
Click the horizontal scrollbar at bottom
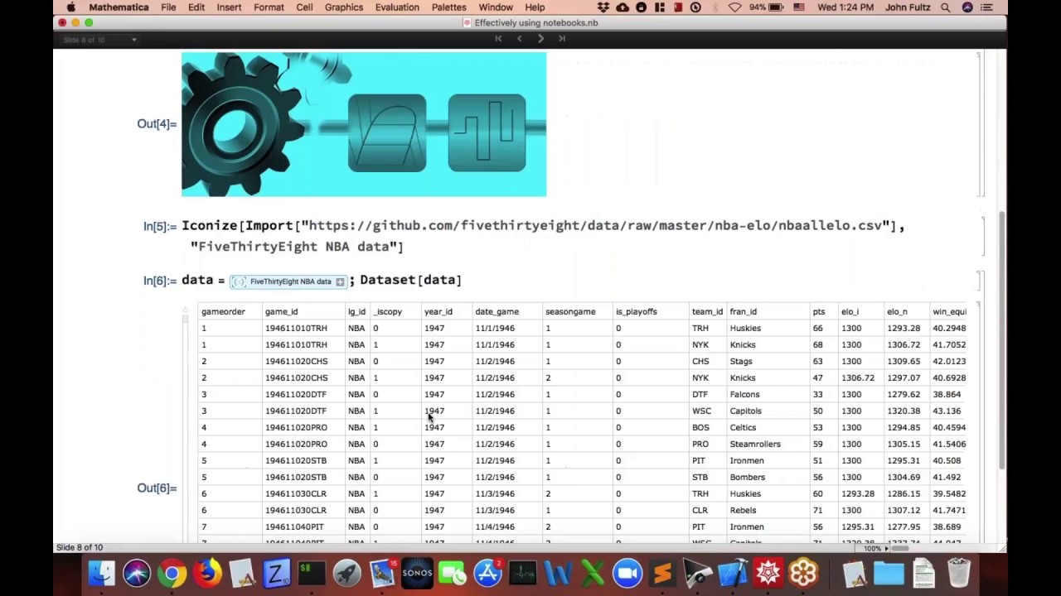tap(899, 548)
